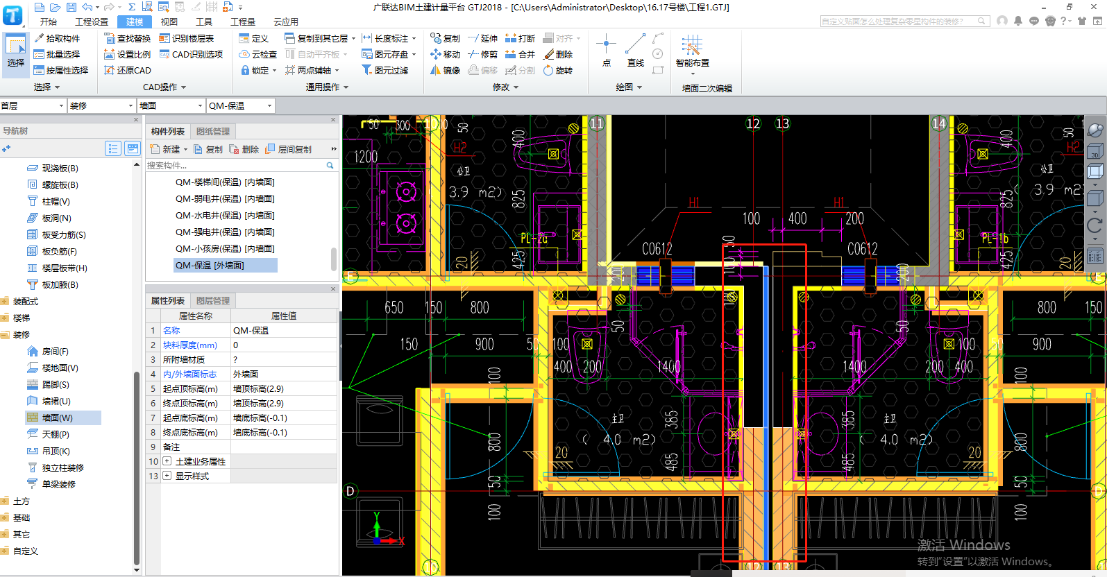Screen dimensions: 1107x577
Task: Switch to 图纸管理 tab
Action: point(213,131)
